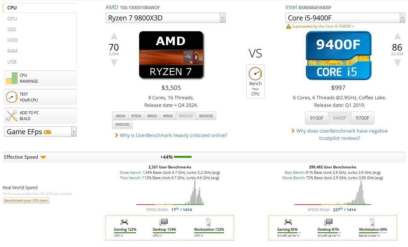The height and width of the screenshot is (247, 408).
Task: Follow the Superseded by Core i5-10400F link
Action: click(323, 26)
